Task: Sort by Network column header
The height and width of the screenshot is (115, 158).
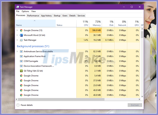Action: (x=121, y=23)
